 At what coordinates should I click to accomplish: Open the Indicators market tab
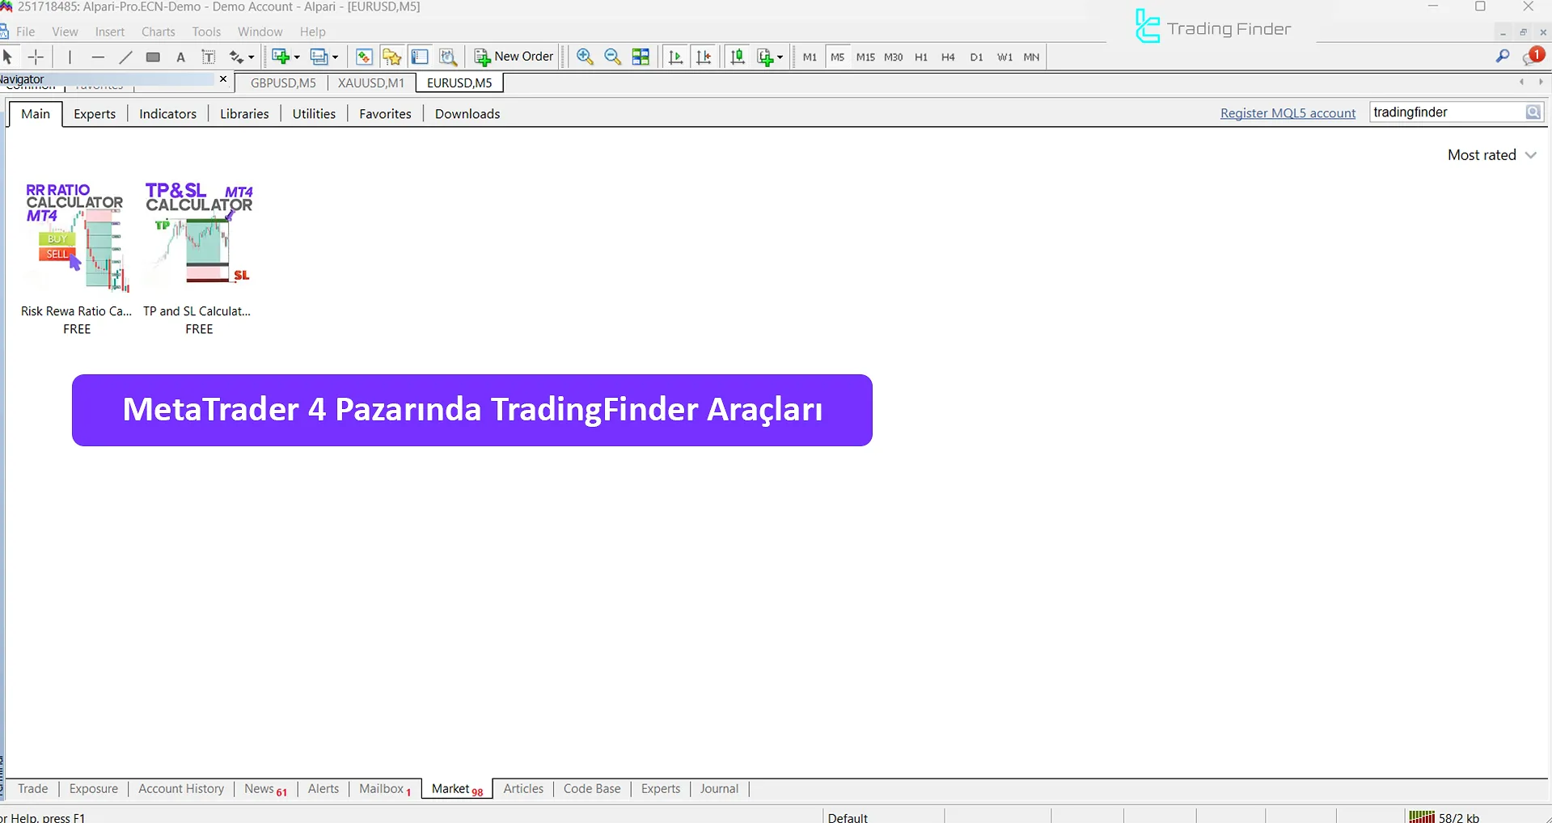pyautogui.click(x=168, y=114)
